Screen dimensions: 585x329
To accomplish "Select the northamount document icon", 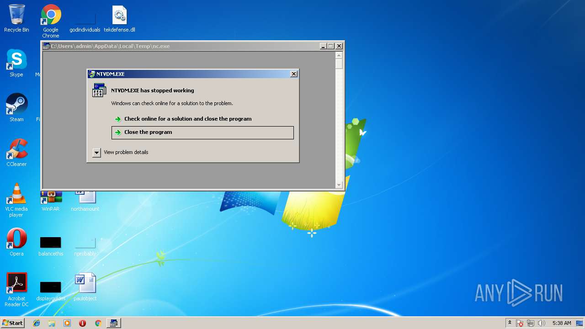I will click(85, 202).
